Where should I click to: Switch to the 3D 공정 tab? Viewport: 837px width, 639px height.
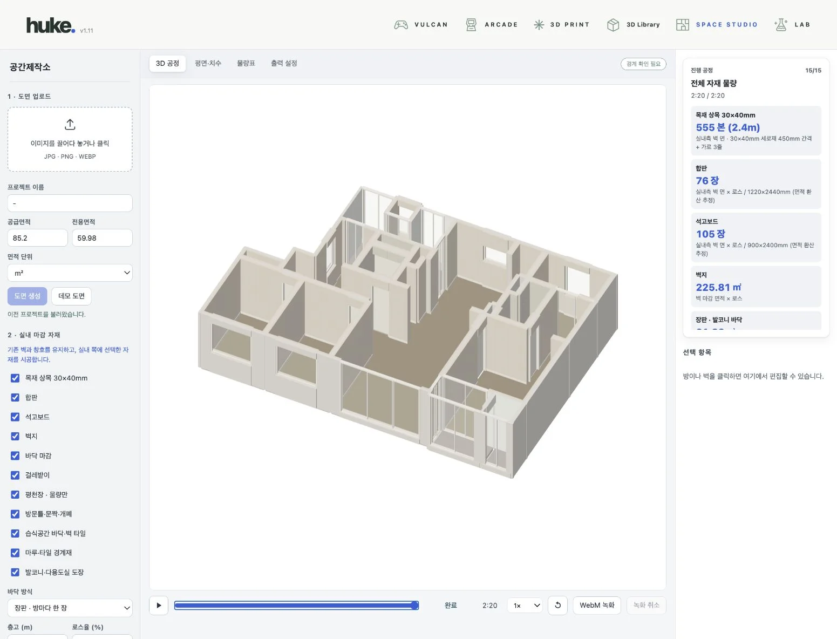tap(167, 64)
